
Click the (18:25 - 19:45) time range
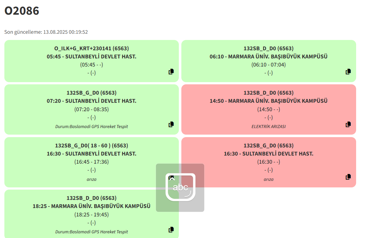[92, 215]
